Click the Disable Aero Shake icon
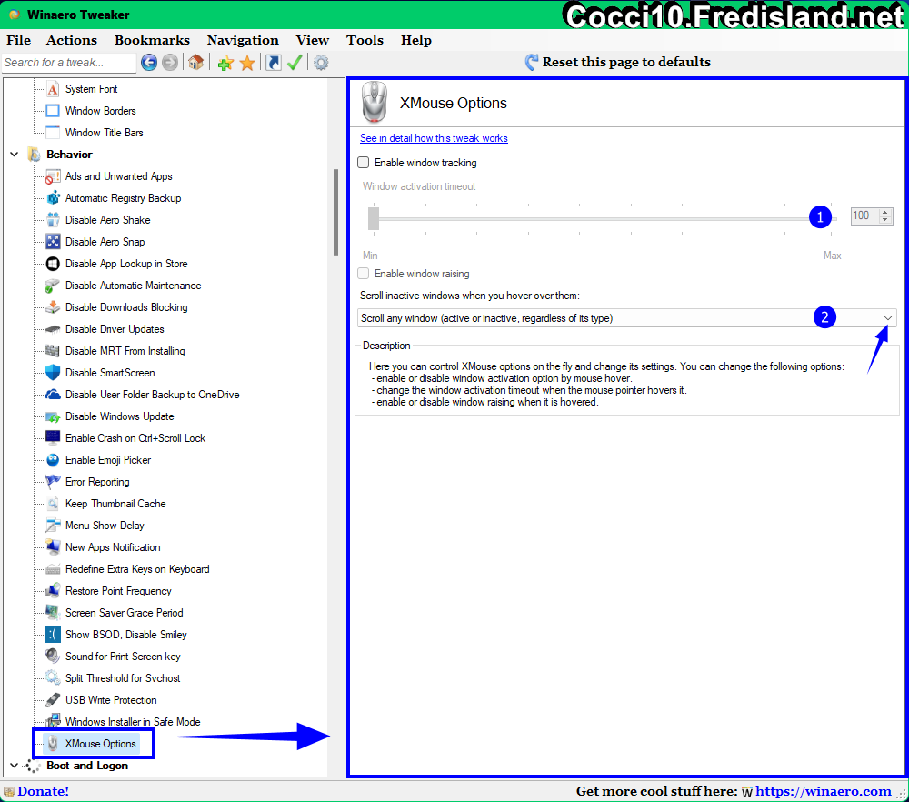The height and width of the screenshot is (802, 909). [53, 220]
